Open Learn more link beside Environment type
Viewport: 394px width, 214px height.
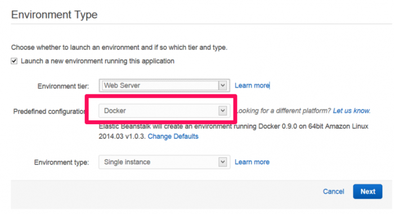click(252, 162)
